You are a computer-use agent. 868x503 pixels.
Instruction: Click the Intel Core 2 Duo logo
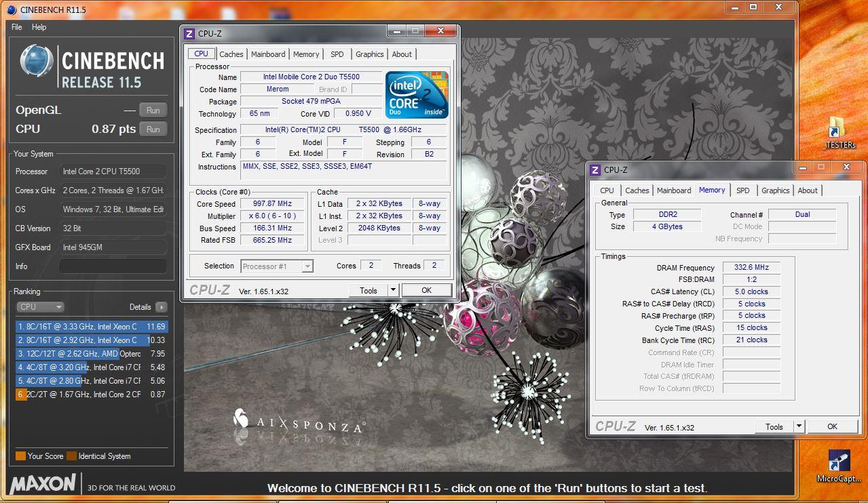[x=417, y=94]
